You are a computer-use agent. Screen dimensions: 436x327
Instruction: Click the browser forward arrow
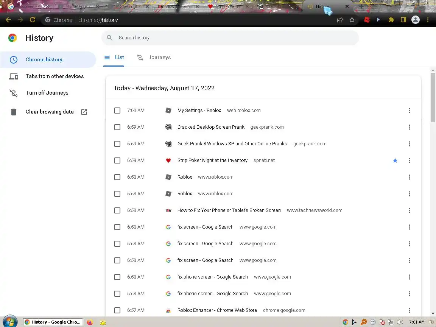(x=20, y=20)
